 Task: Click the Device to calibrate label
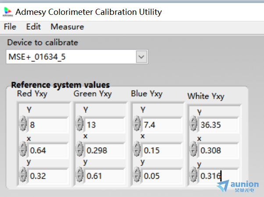pos(43,42)
